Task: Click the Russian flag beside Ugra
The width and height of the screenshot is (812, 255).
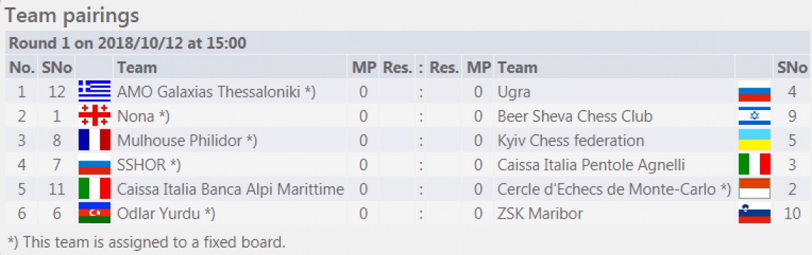Action: [x=754, y=91]
